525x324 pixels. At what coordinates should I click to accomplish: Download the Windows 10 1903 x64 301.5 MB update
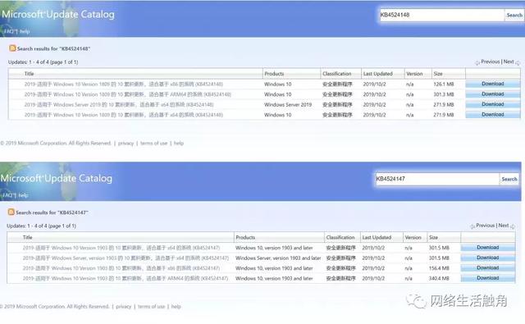point(488,248)
